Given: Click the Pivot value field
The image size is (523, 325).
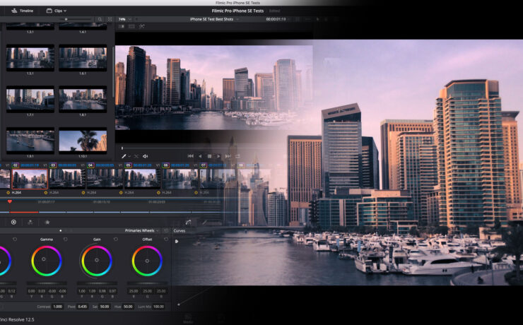Looking at the screenshot, I should (82, 307).
